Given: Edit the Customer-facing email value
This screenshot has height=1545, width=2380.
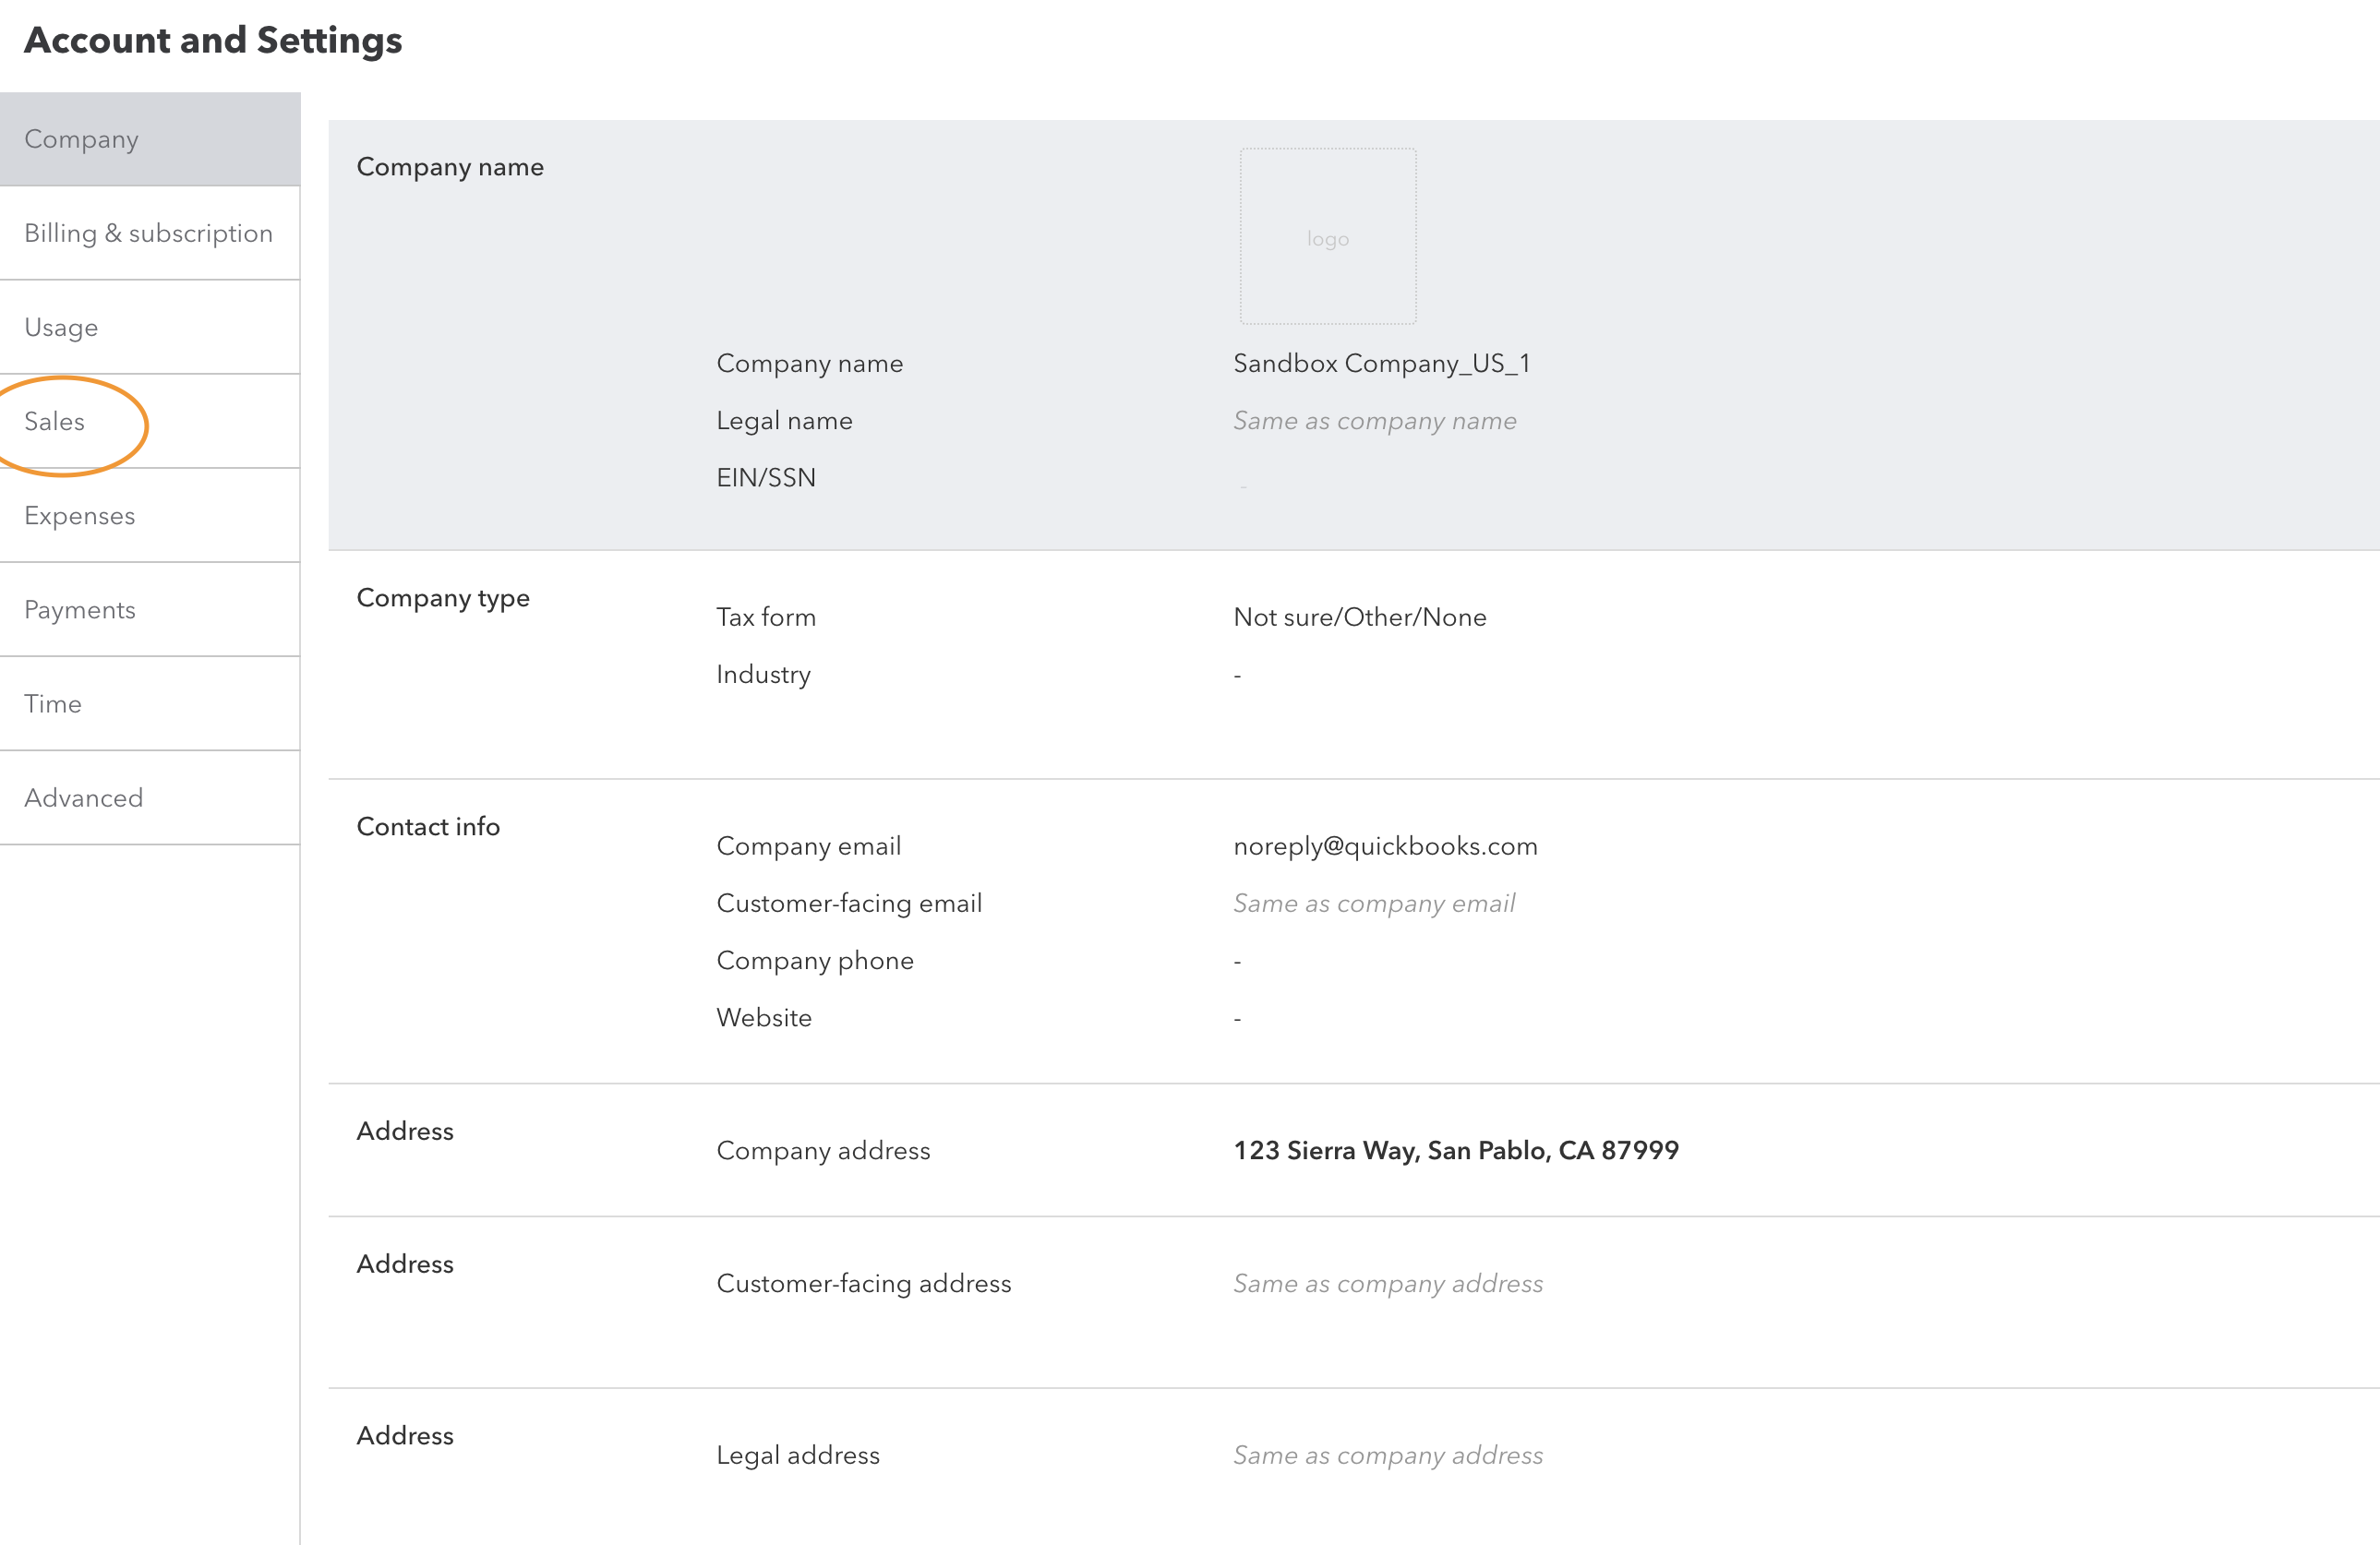Looking at the screenshot, I should [1374, 903].
